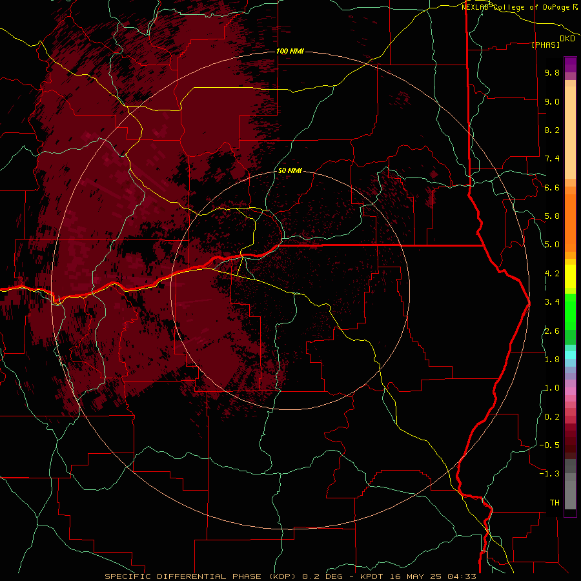The image size is (581, 581).
Task: Pick the pink color bar segment
Action: pos(570,391)
